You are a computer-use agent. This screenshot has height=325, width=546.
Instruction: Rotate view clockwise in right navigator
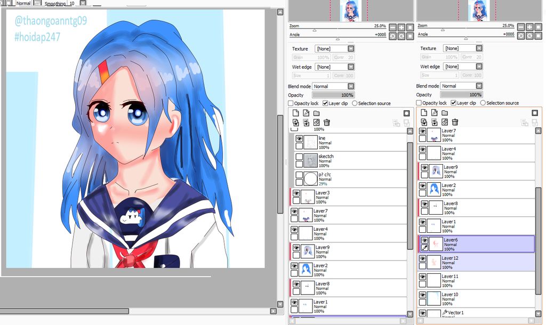pyautogui.click(x=529, y=36)
